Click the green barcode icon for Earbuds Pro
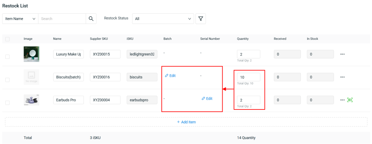Image resolution: width=372 pixels, height=144 pixels. click(350, 100)
